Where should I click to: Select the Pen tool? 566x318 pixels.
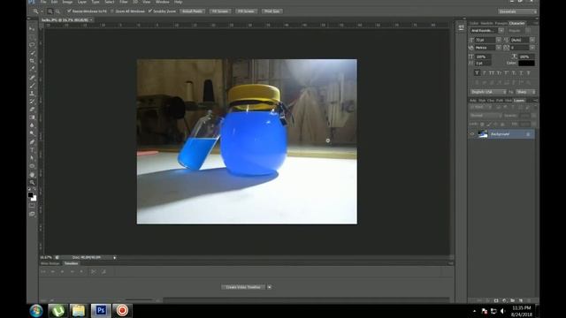pyautogui.click(x=32, y=141)
